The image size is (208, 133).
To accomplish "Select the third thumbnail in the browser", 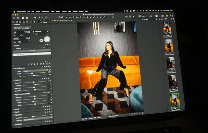I will 171,63.
